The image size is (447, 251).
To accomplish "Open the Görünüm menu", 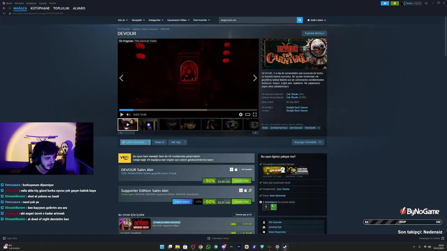I will [19, 3].
